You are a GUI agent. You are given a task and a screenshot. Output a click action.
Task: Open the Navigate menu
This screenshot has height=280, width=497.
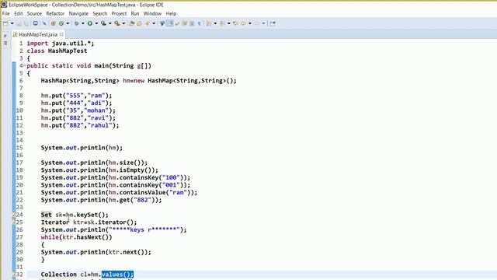point(78,14)
